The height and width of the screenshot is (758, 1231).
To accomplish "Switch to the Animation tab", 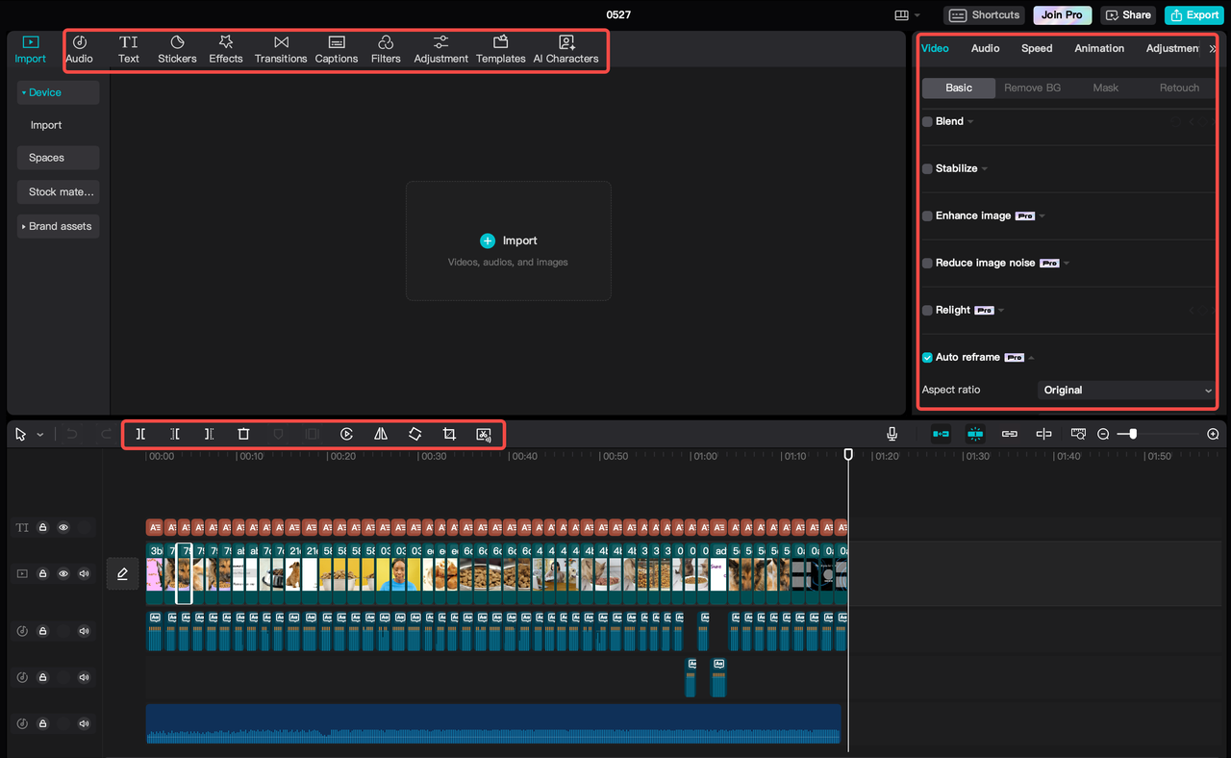I will click(x=1098, y=48).
